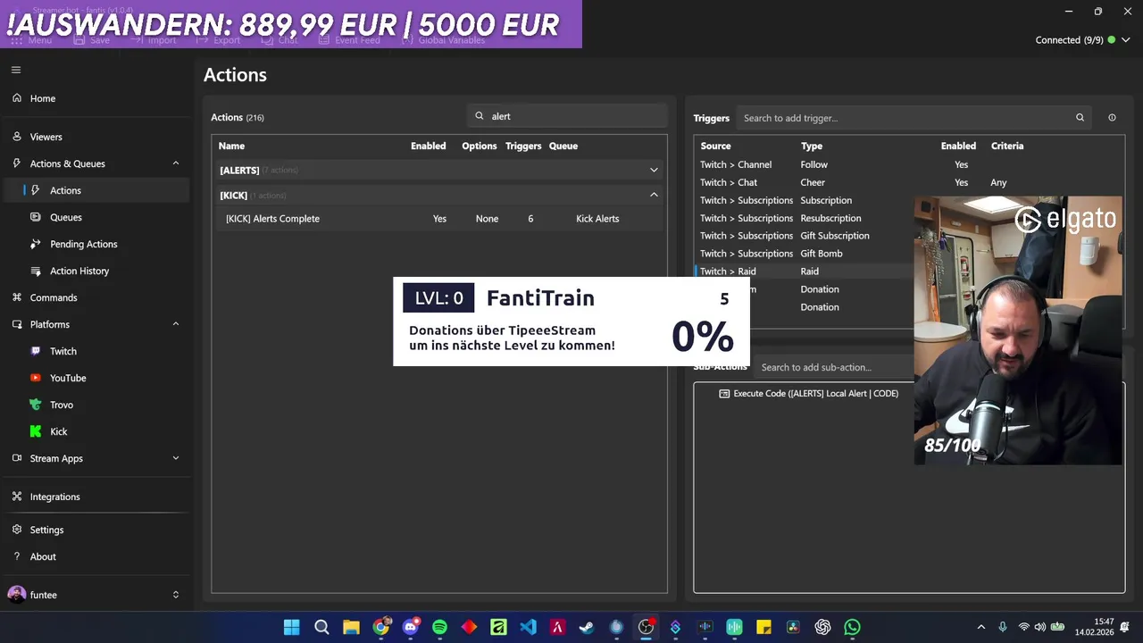This screenshot has width=1143, height=643.
Task: Click the 'Search to add sub-action' field
Action: click(x=835, y=367)
